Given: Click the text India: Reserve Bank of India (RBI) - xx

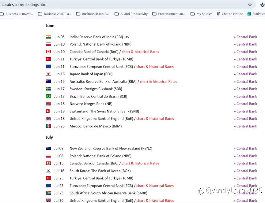Looking at the screenshot, I should click(x=100, y=37).
